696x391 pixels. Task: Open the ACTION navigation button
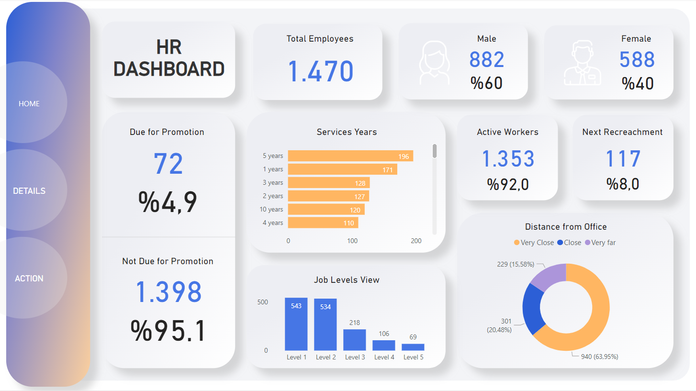coord(29,279)
